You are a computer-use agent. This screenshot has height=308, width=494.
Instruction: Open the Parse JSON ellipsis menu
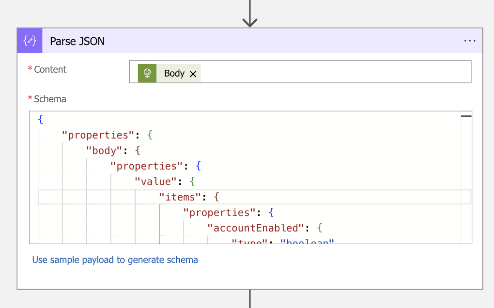pos(469,41)
